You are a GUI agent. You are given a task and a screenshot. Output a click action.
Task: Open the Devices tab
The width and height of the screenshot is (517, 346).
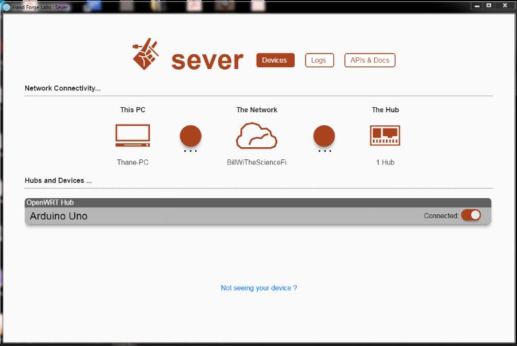(x=275, y=60)
